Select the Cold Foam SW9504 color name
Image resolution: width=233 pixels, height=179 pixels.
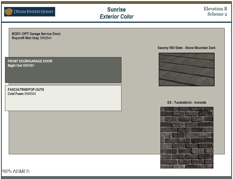click(22, 94)
